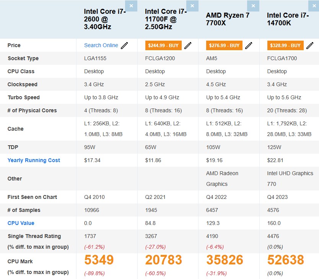This screenshot has width=319, height=279.
Task: Click socket value FCLGA1700
Action: tap(282, 58)
